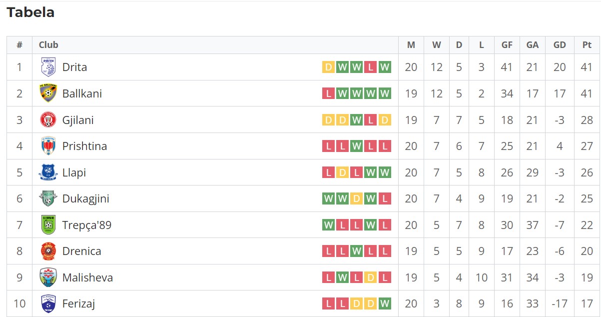Click the GF column header
601x317 pixels.
pyautogui.click(x=507, y=45)
